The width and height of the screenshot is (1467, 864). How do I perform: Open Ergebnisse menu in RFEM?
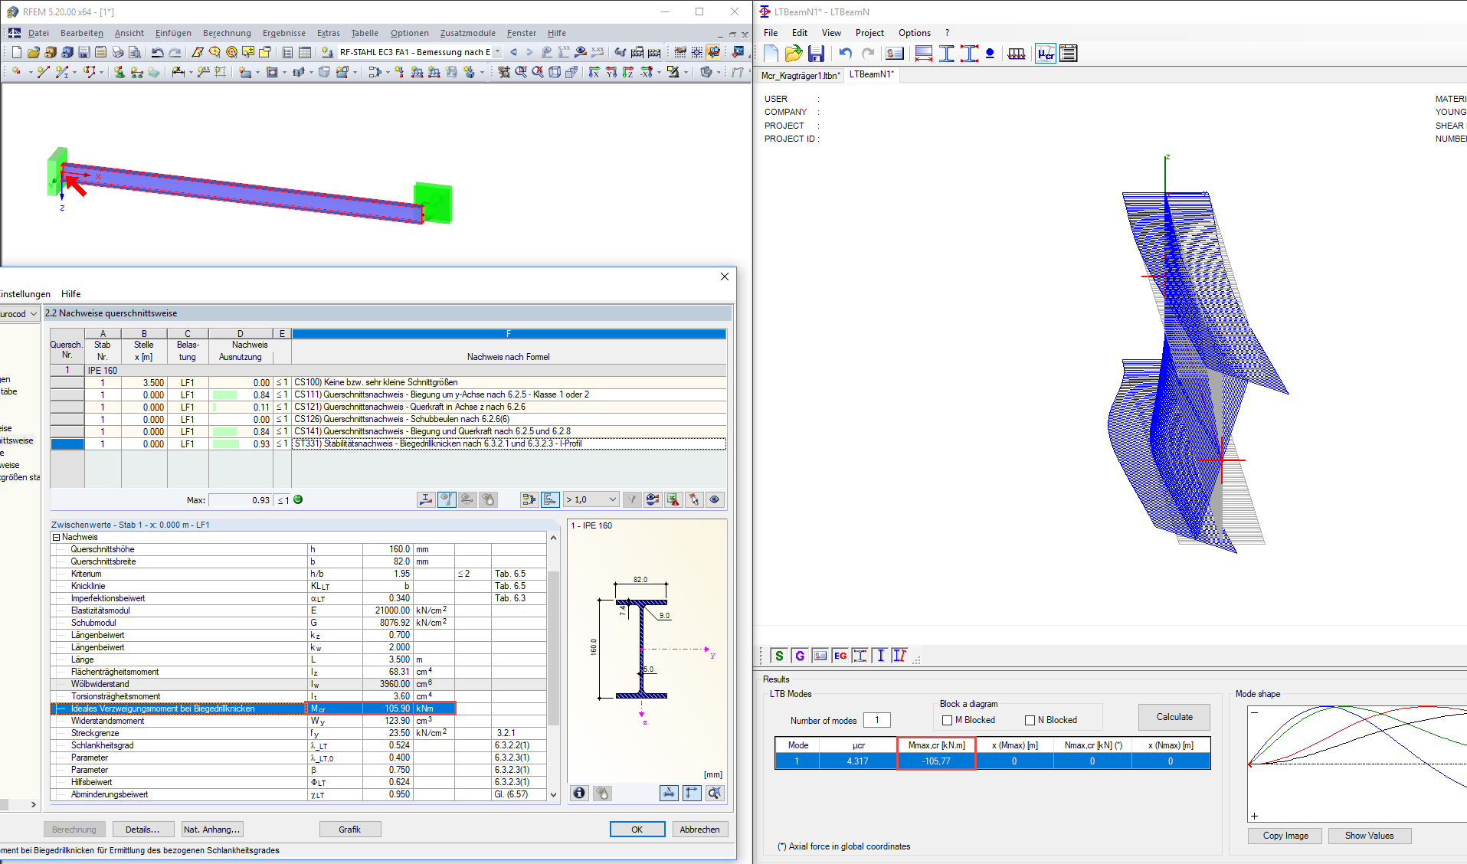pyautogui.click(x=284, y=33)
